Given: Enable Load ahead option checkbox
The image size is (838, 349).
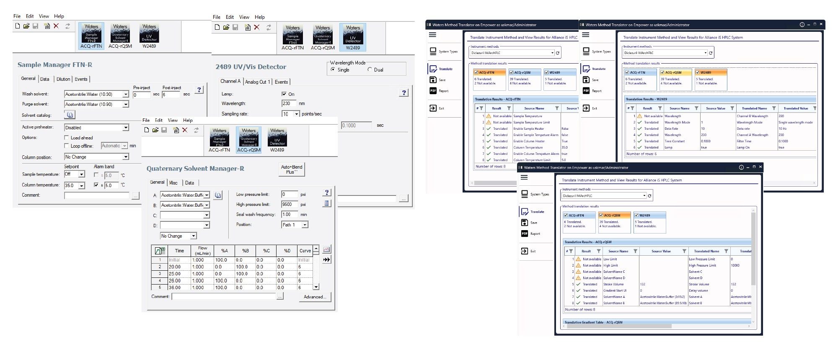Looking at the screenshot, I should 67,137.
